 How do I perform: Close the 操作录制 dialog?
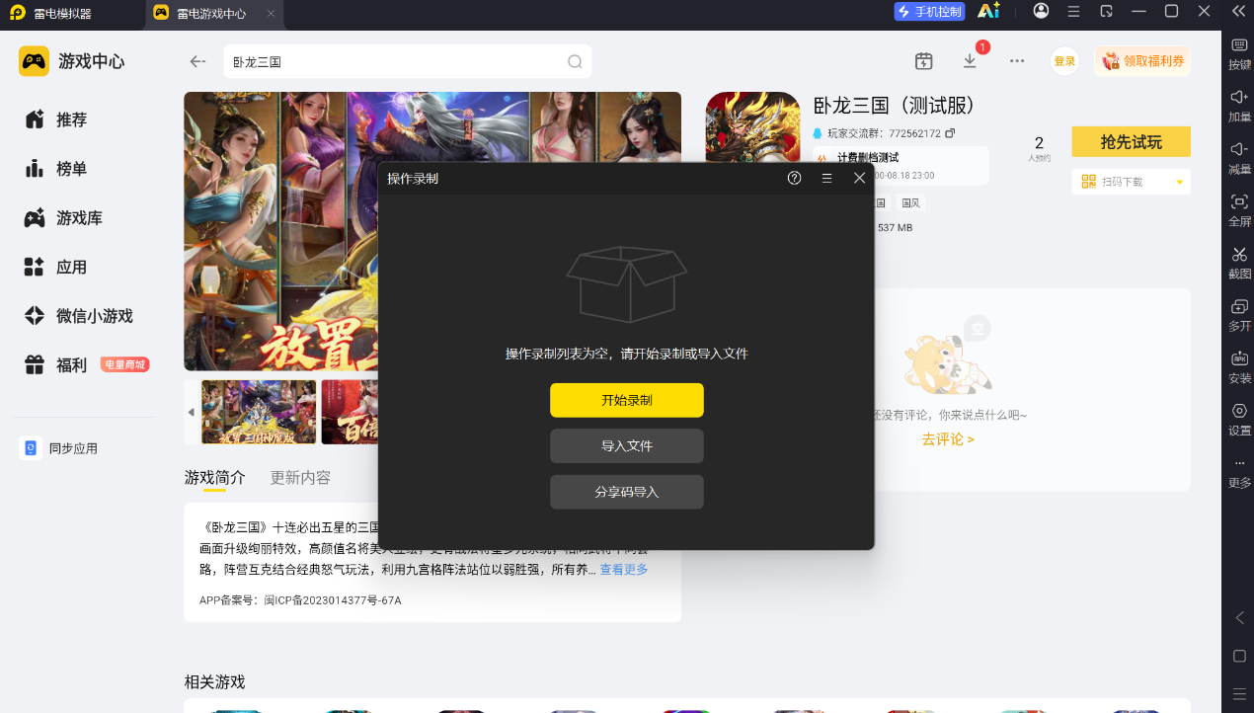(x=859, y=178)
